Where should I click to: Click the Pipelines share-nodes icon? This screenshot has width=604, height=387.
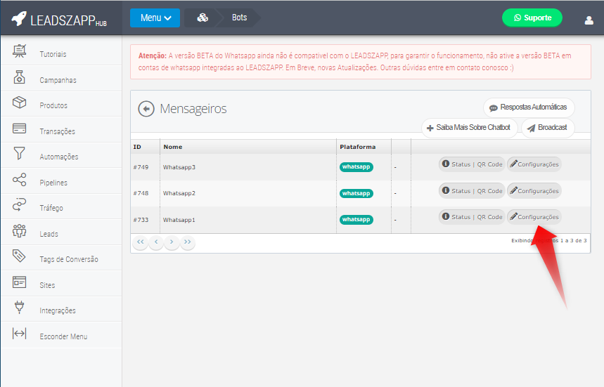coord(20,181)
